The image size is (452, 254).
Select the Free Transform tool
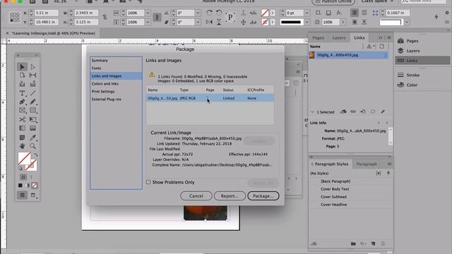(33, 119)
